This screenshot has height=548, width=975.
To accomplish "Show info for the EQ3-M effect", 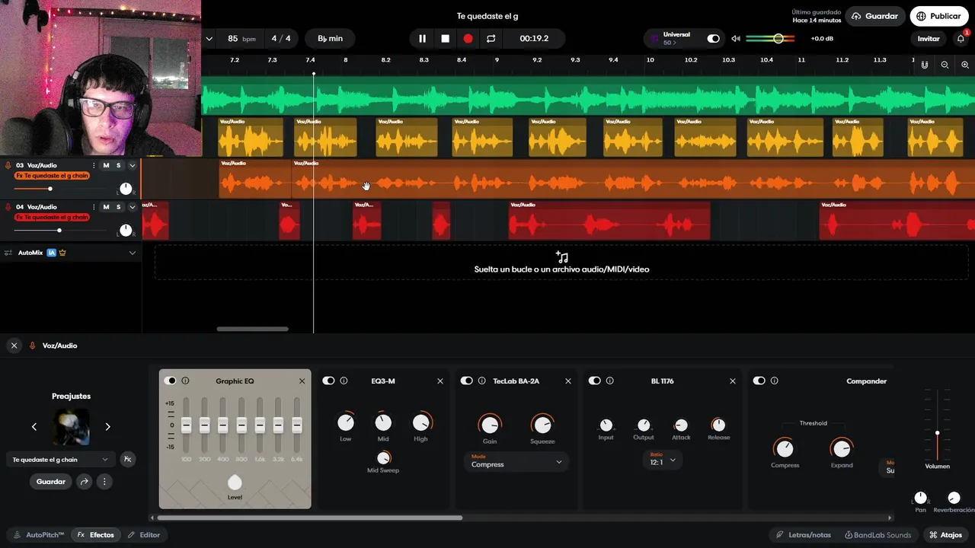I will pyautogui.click(x=344, y=381).
